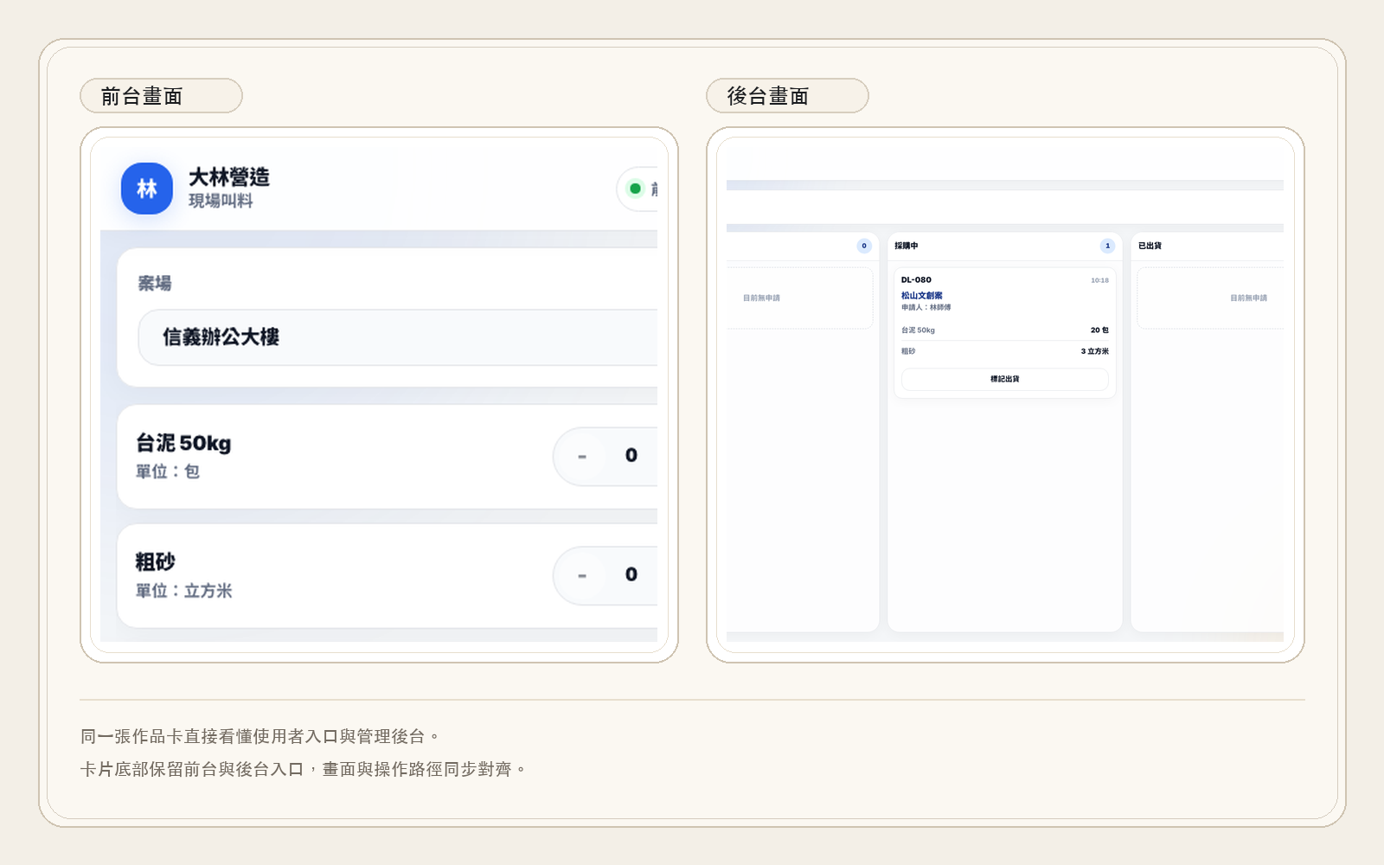Open the 案場 selector showing 信義辦公大樓

click(x=398, y=337)
